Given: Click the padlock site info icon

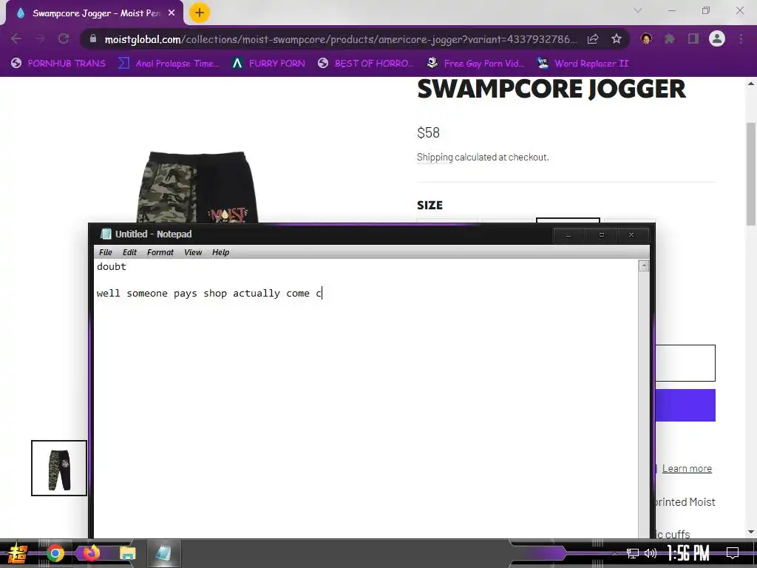Looking at the screenshot, I should 93,38.
